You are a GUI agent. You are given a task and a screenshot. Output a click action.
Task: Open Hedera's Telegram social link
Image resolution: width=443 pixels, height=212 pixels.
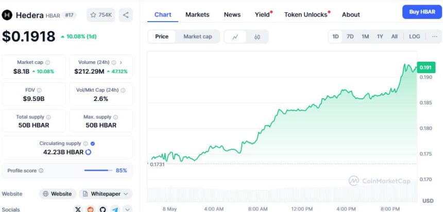pos(115,209)
